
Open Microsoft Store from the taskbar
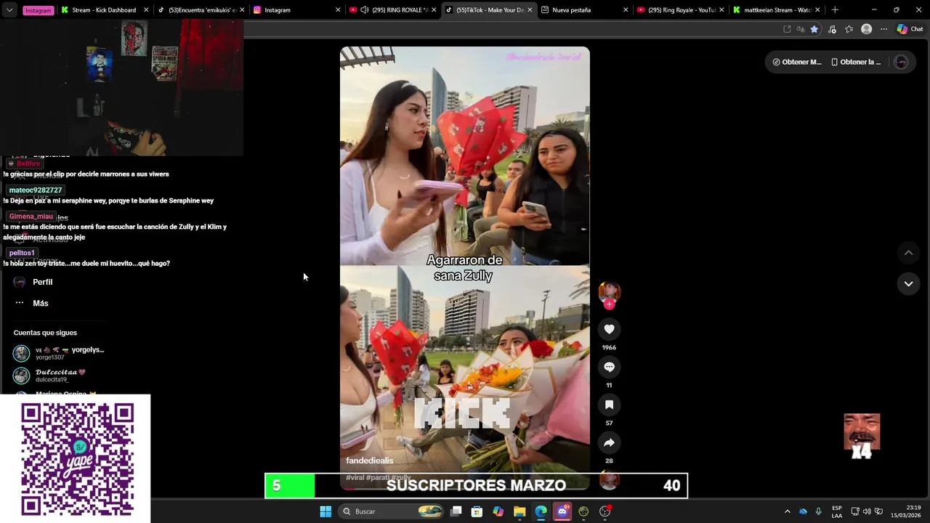[477, 511]
